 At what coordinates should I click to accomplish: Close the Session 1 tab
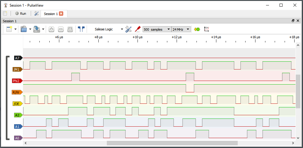(61, 14)
